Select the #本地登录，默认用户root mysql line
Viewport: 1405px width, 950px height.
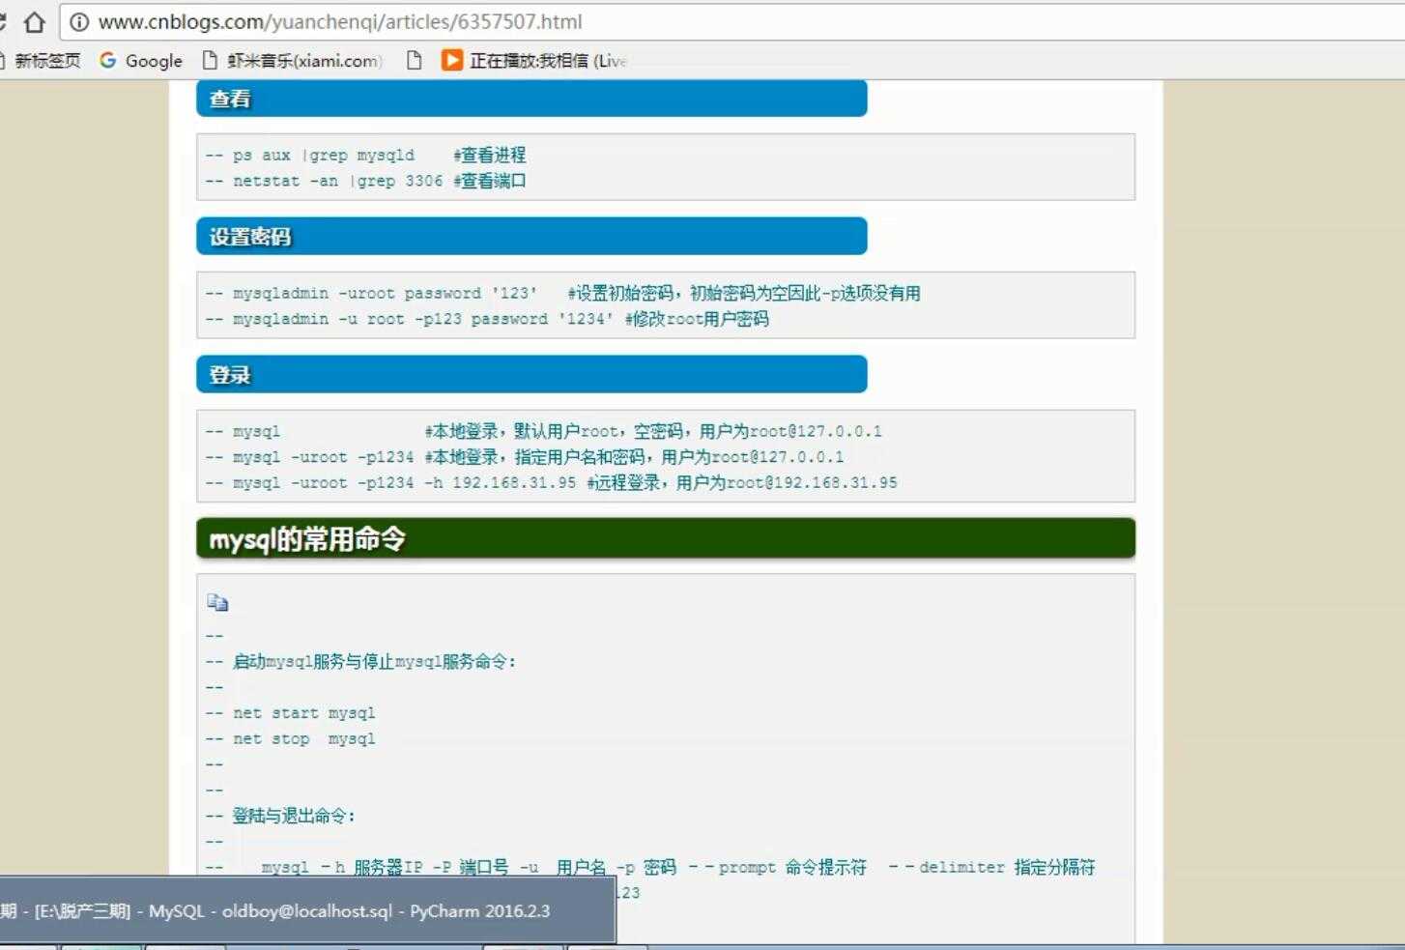coord(543,431)
